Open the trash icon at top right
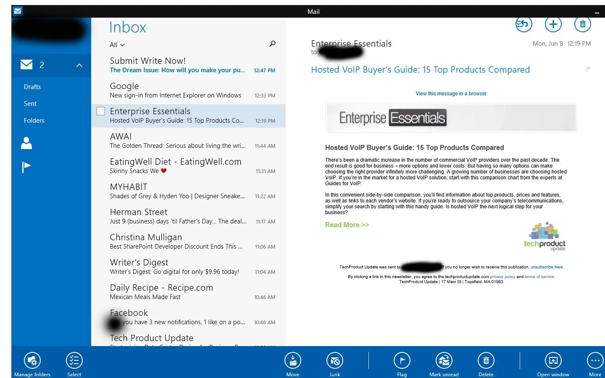The image size is (605, 378). (x=583, y=24)
